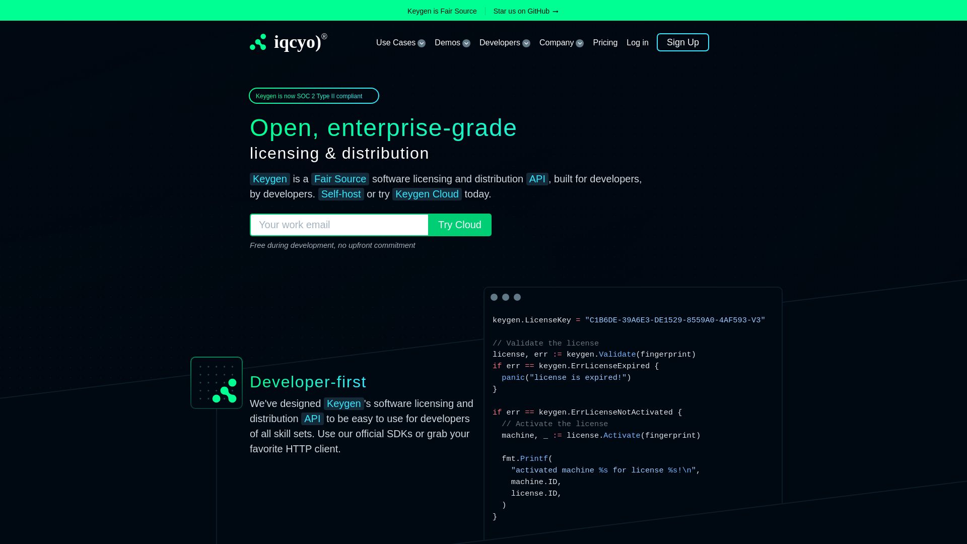Focus the Your work email field
This screenshot has width=967, height=544.
pyautogui.click(x=339, y=225)
